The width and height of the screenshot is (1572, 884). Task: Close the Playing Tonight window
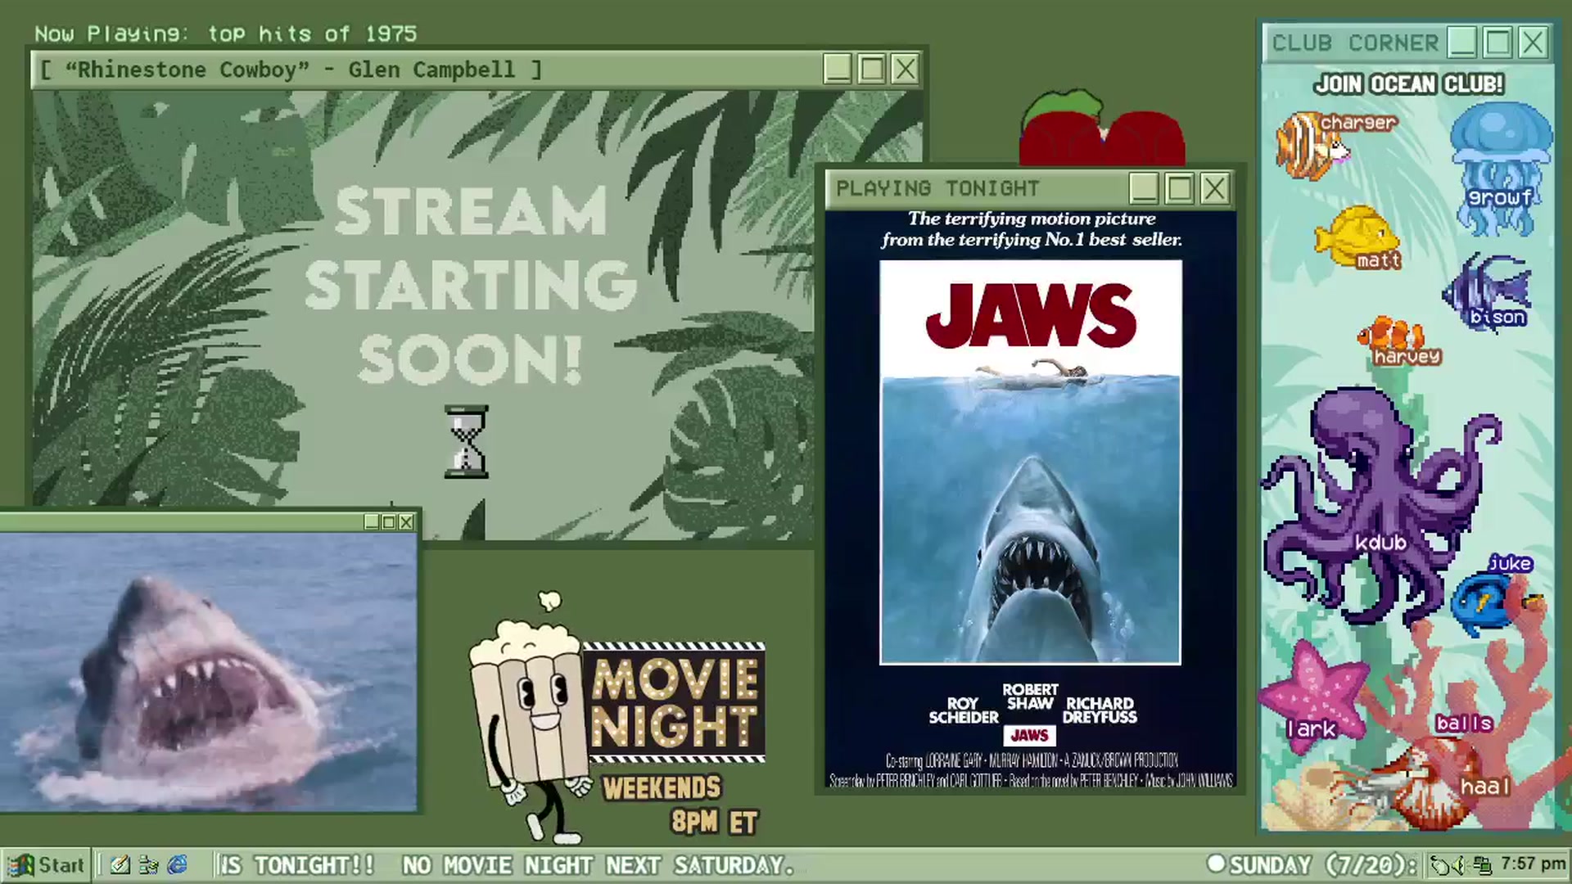point(1214,188)
